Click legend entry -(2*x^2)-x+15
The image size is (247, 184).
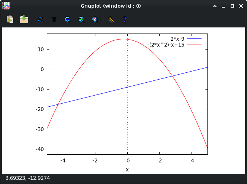click(x=166, y=45)
